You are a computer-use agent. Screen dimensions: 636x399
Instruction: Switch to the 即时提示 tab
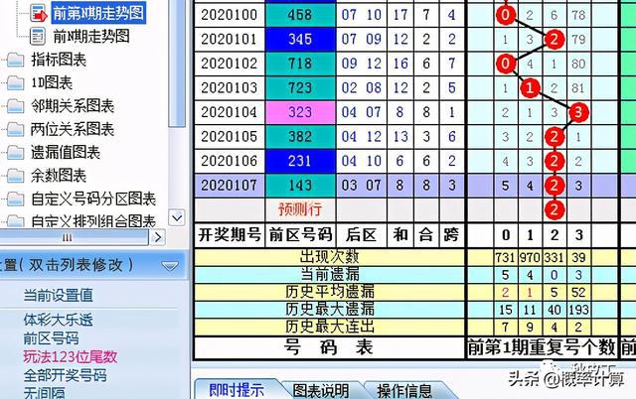(235, 389)
